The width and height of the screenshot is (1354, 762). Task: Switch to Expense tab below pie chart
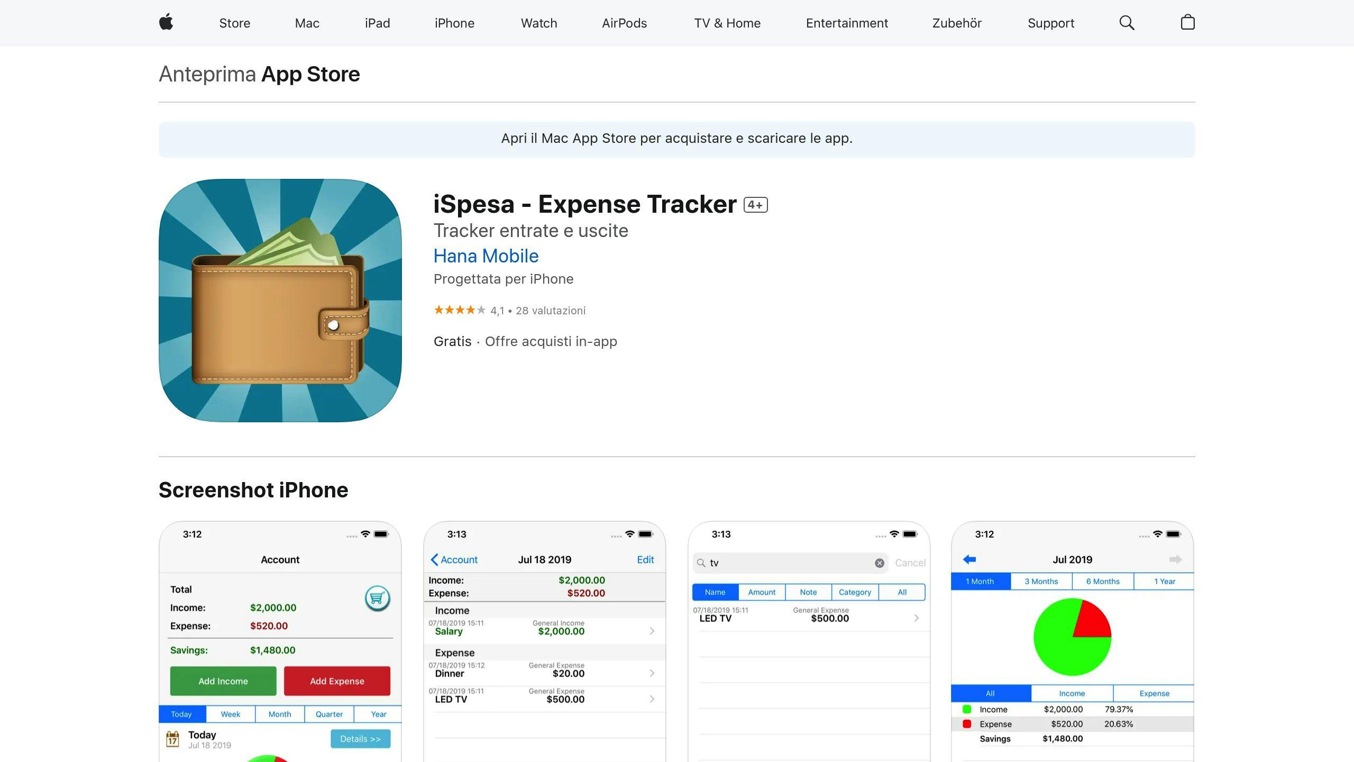tap(1154, 693)
